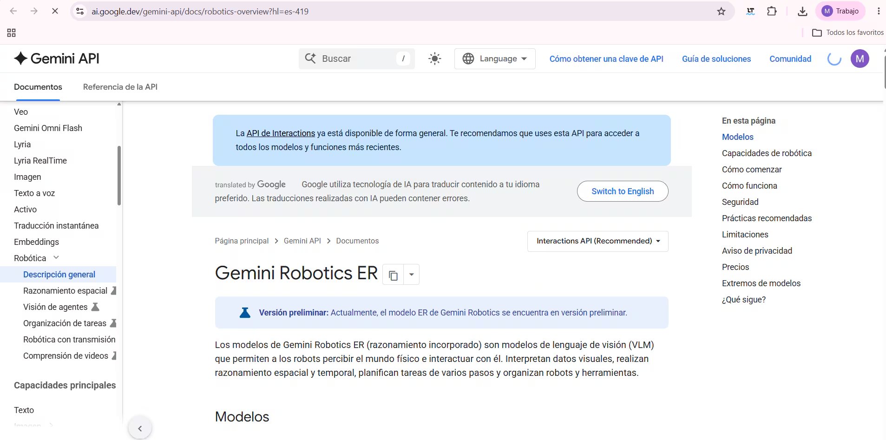
Task: Open the Comunidad link
Action: click(790, 59)
